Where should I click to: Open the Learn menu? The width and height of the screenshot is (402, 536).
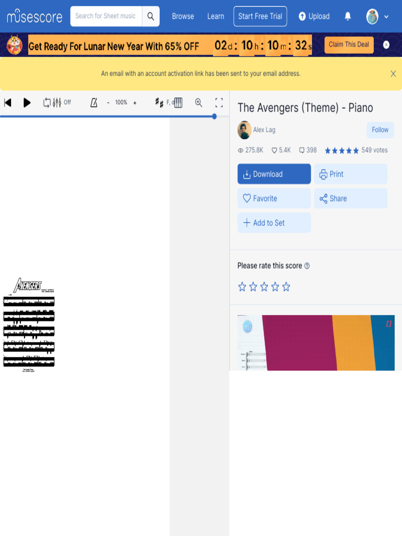[x=216, y=16]
